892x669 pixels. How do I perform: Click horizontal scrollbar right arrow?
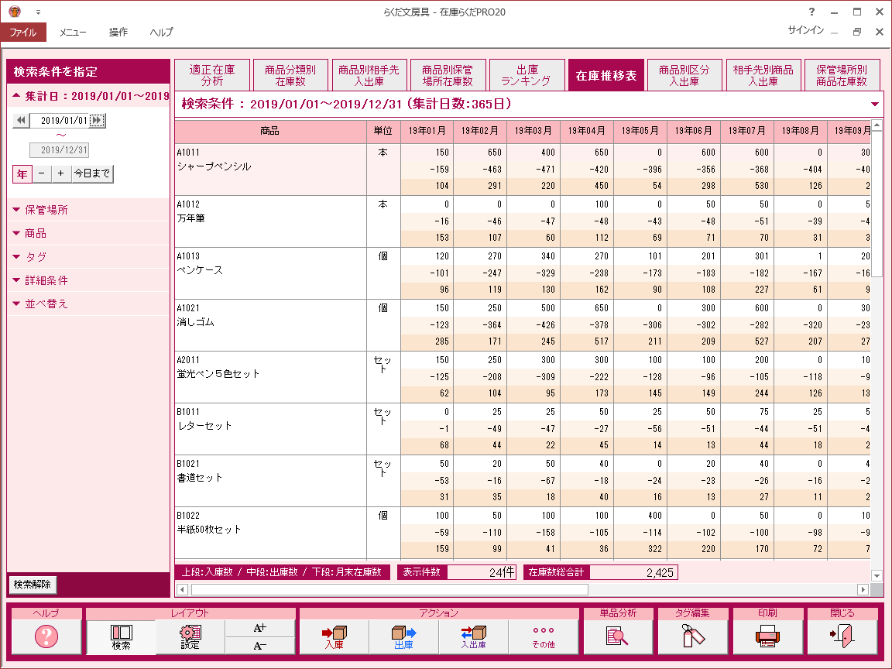(863, 589)
